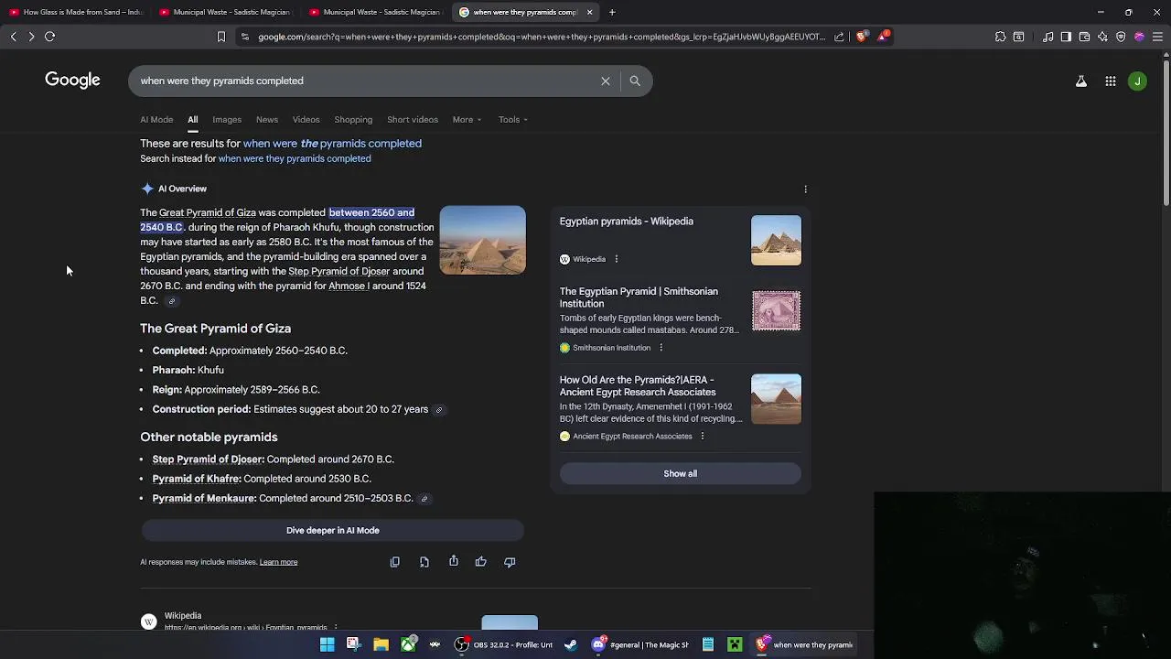This screenshot has height=659, width=1171.
Task: Bookmark this page from the address bar
Action: pos(220,37)
